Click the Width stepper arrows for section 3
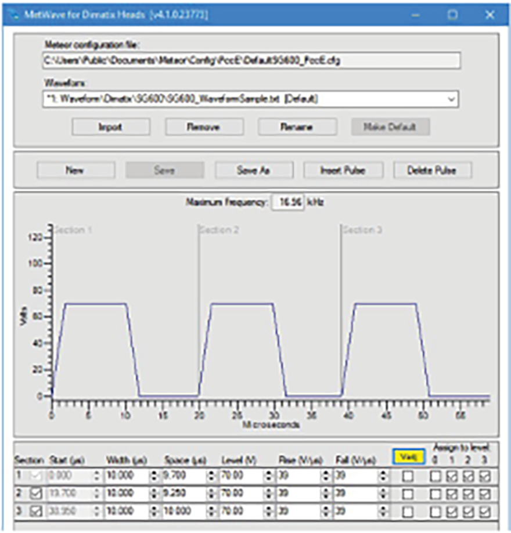Image resolution: width=511 pixels, height=533 pixels. 154,512
